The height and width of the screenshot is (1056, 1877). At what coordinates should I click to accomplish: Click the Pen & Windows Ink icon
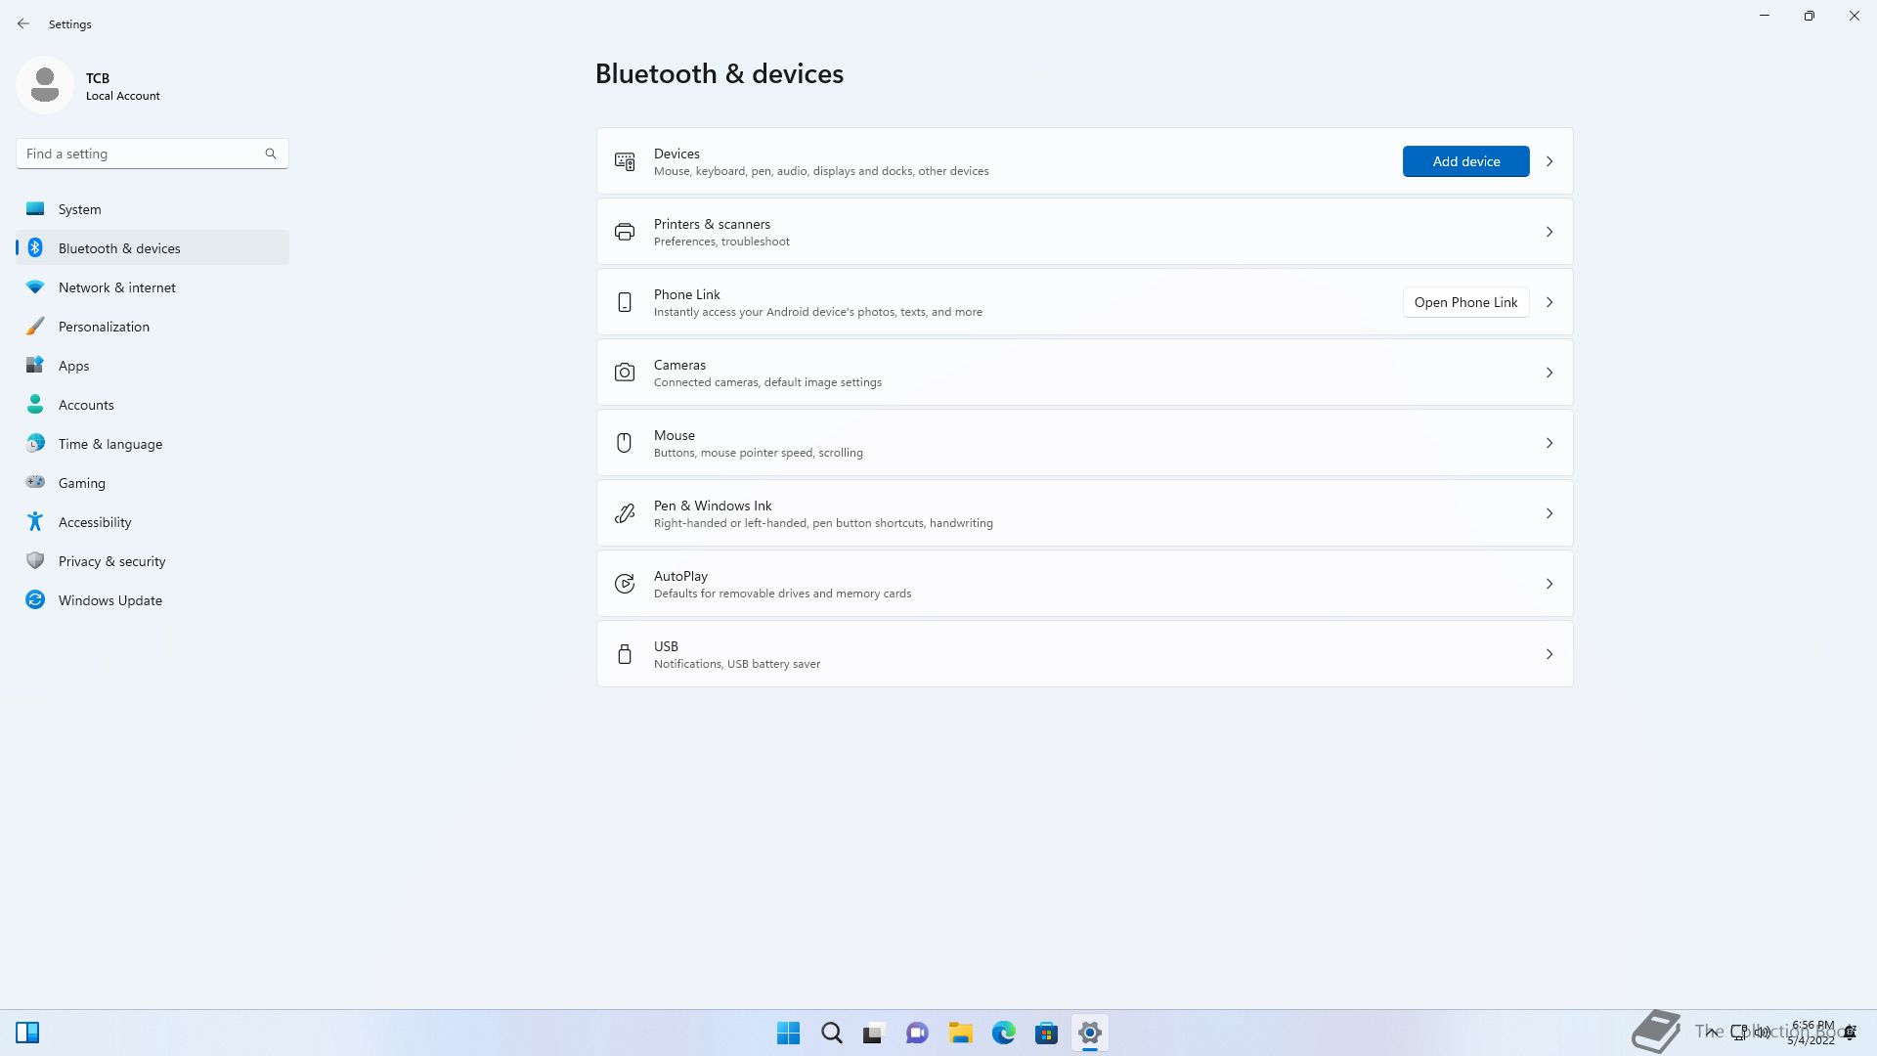(625, 513)
